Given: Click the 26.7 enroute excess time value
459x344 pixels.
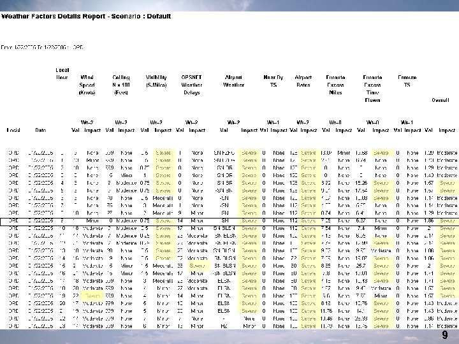Looking at the screenshot, I should (361, 266).
